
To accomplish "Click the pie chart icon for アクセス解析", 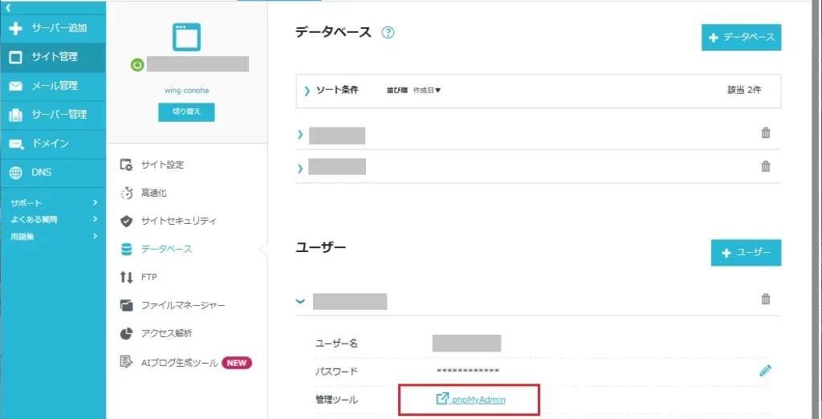I will pyautogui.click(x=126, y=334).
